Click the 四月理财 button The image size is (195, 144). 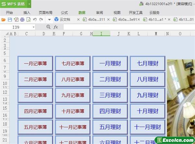pyautogui.click(x=110, y=111)
